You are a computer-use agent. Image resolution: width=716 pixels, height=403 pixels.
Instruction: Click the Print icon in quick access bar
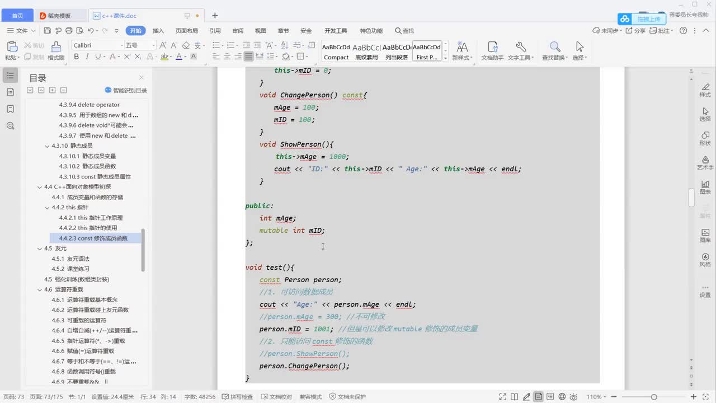tap(69, 31)
